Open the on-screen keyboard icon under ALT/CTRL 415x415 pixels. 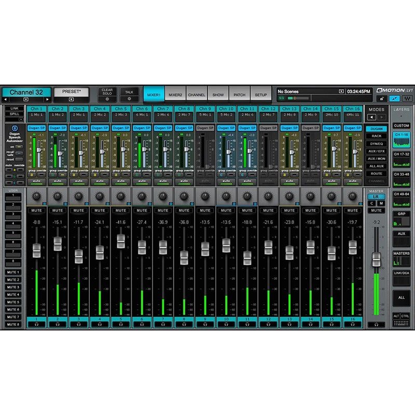click(x=401, y=323)
